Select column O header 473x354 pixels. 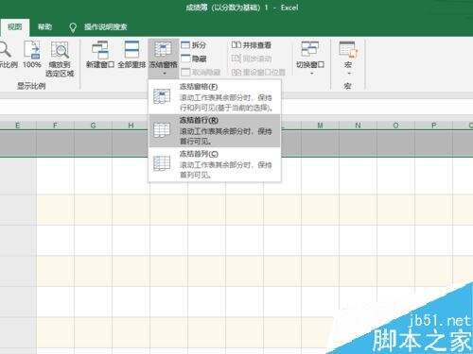pyautogui.click(x=395, y=126)
